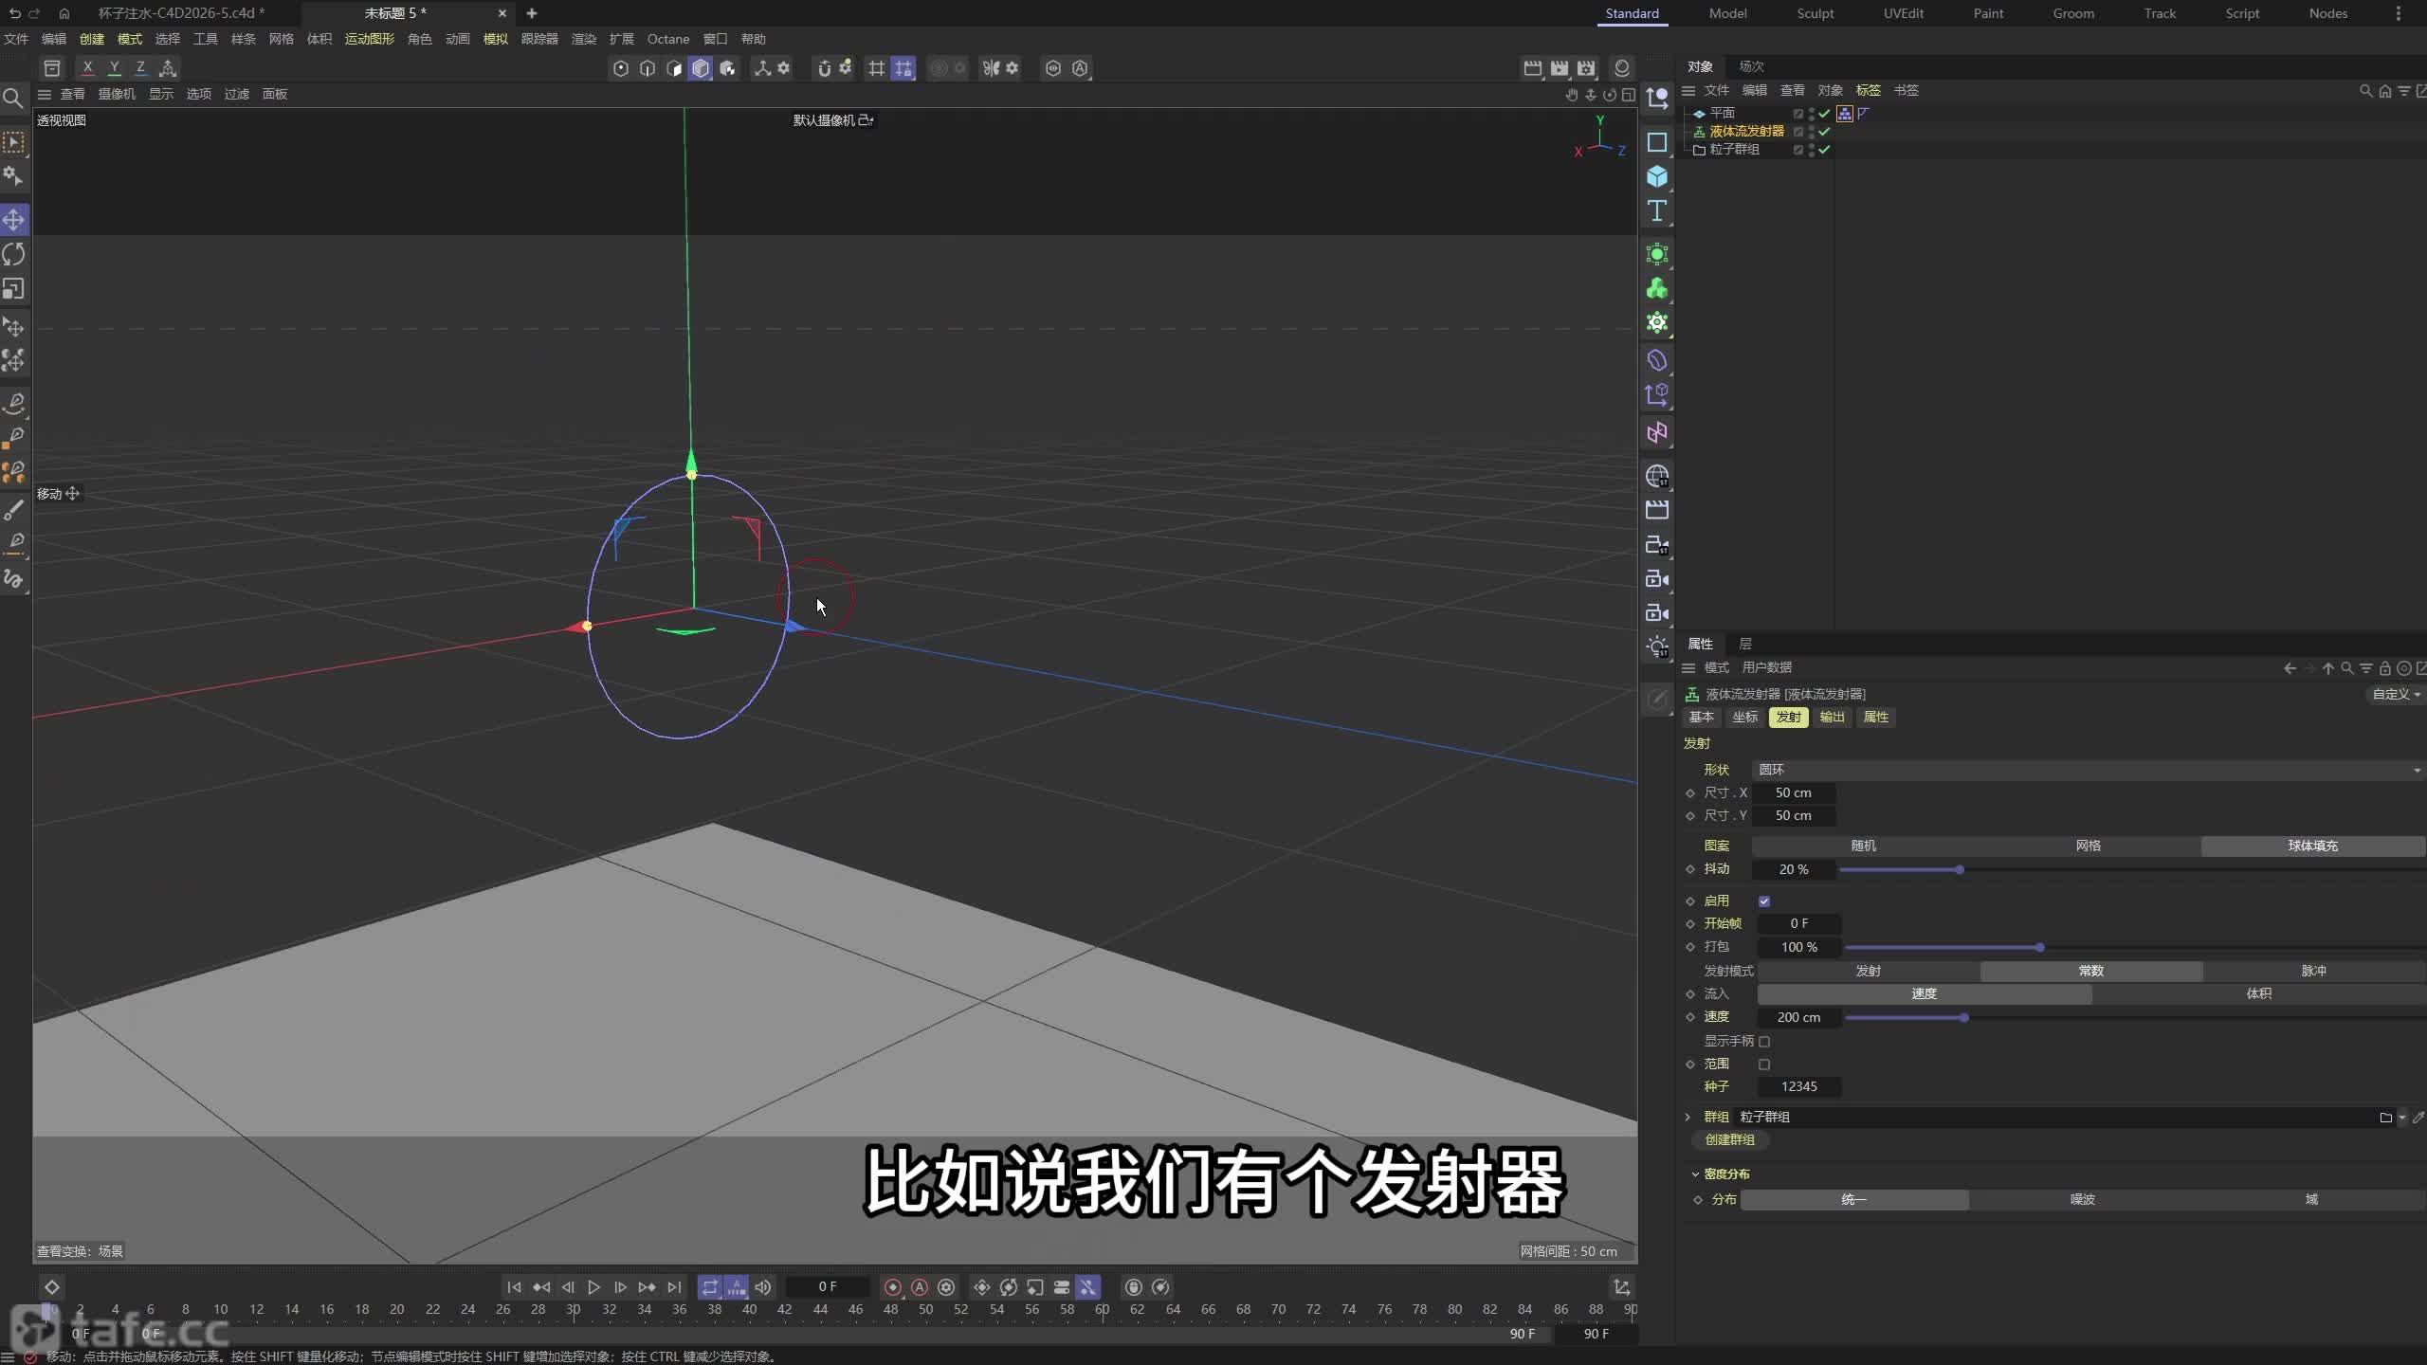Toggle the X axis lock button
This screenshot has height=1365, width=2427.
click(89, 67)
